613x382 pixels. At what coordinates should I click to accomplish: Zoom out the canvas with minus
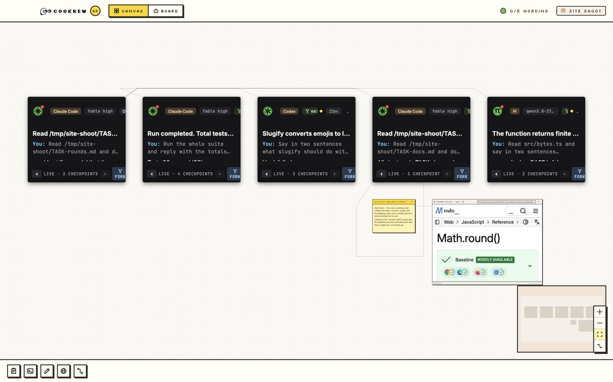pyautogui.click(x=600, y=323)
